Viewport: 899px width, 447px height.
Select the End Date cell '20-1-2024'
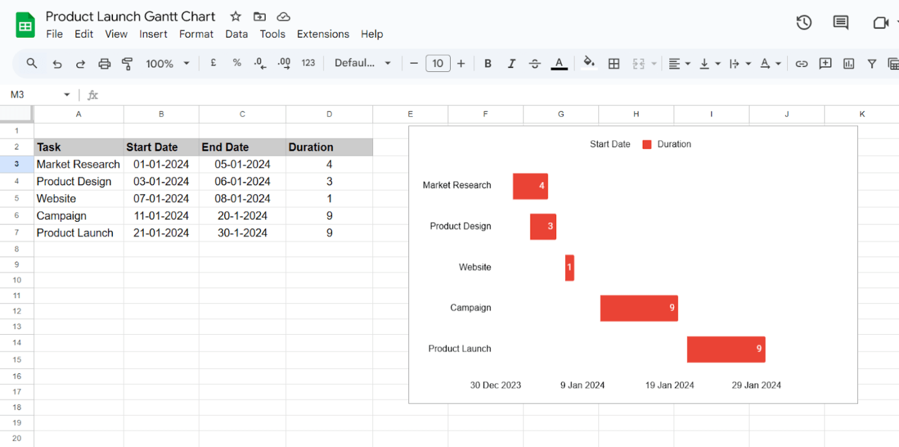[x=243, y=216]
